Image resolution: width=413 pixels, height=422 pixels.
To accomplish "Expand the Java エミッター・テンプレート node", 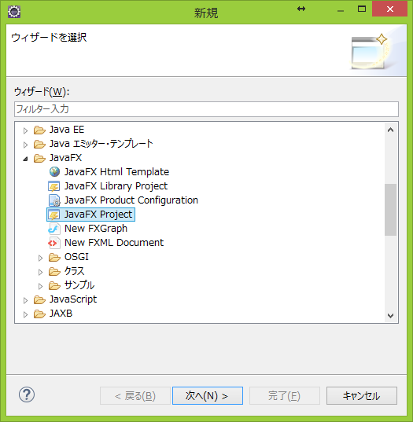I will tap(25, 145).
